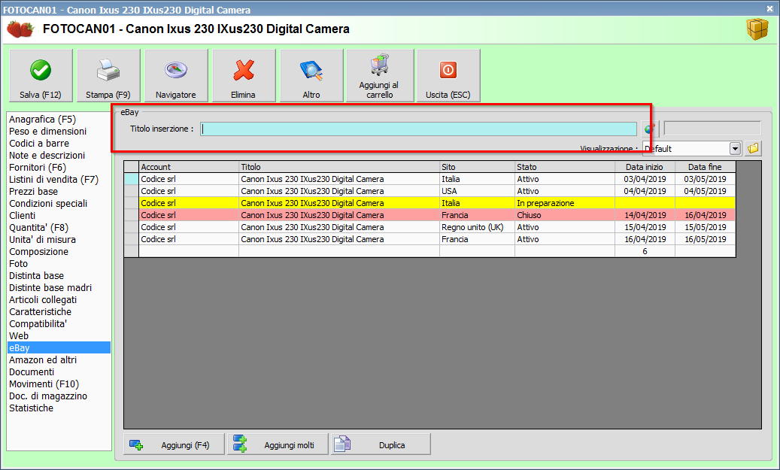Screen dimensions: 780x470
Task: Click the globe icon beside title field
Action: [x=648, y=129]
